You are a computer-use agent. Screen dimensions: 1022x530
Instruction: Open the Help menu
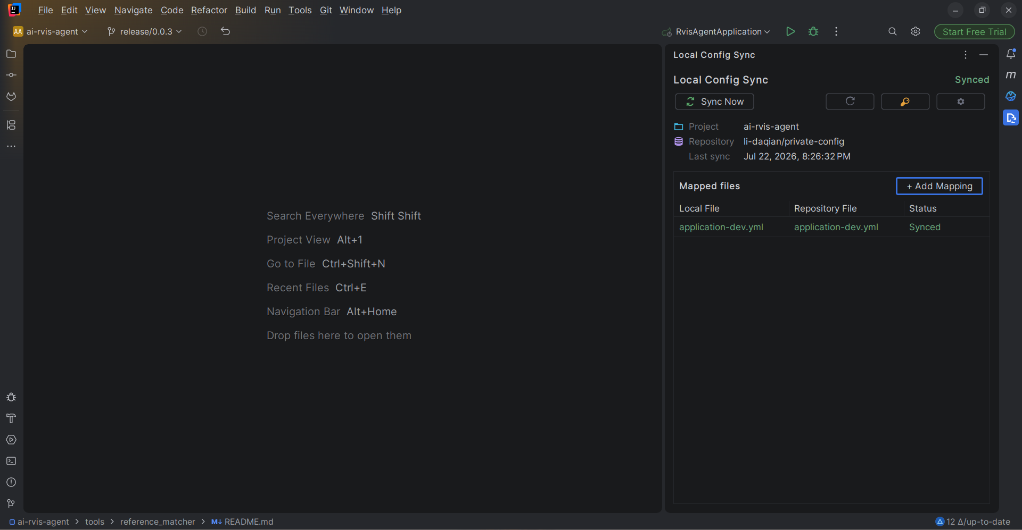(392, 10)
